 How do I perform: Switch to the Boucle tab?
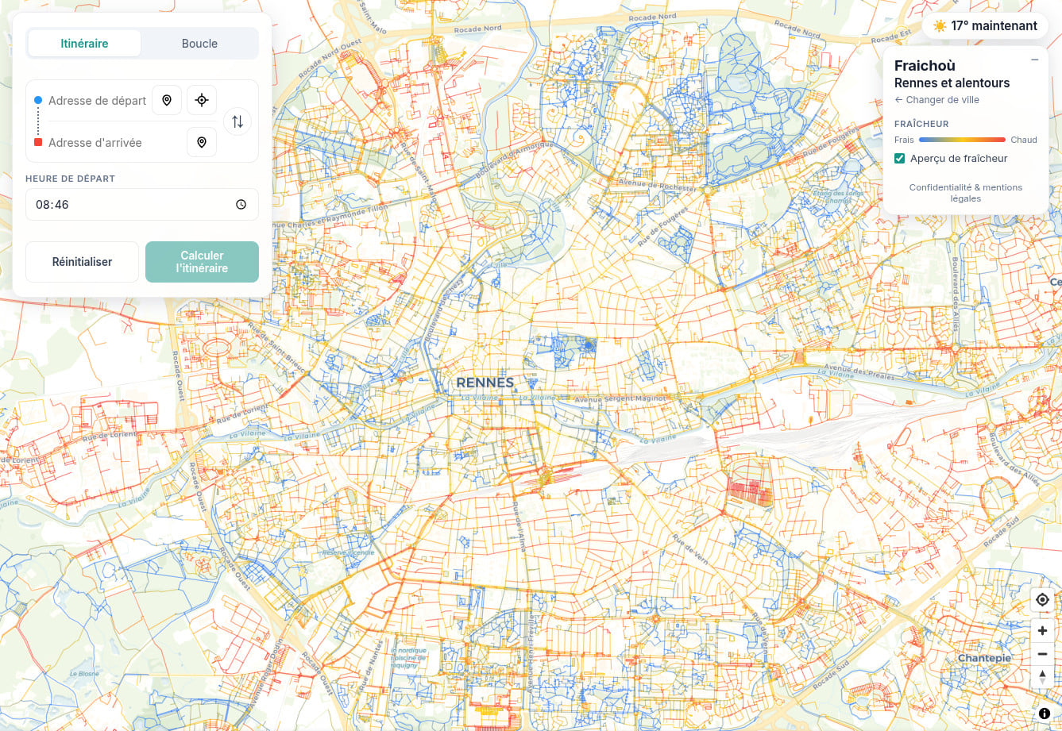click(199, 44)
